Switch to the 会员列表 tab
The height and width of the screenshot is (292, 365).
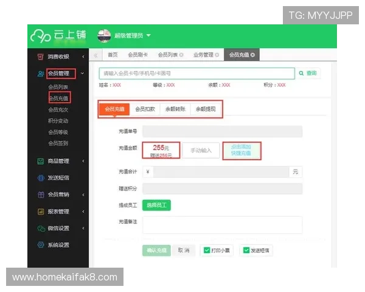coord(168,55)
